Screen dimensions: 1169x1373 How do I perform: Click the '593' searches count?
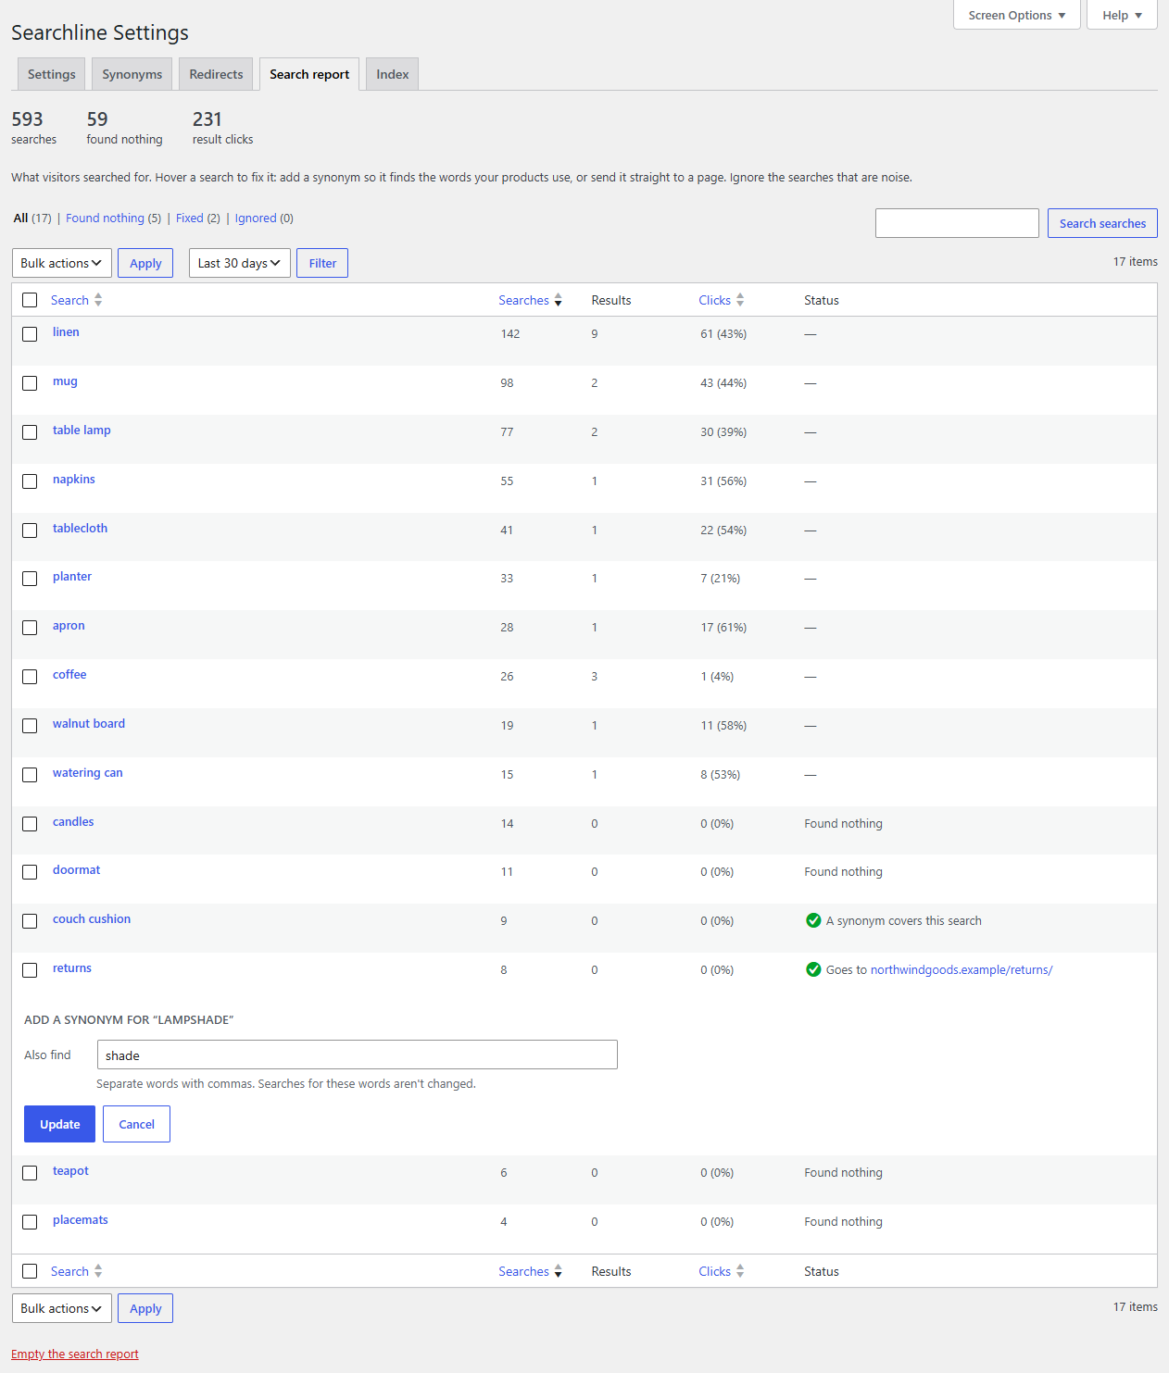[x=27, y=119]
